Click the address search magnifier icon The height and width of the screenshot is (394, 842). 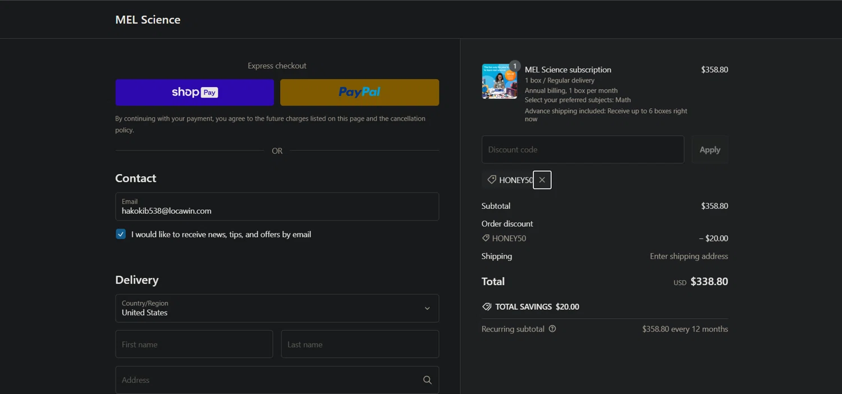pos(427,380)
